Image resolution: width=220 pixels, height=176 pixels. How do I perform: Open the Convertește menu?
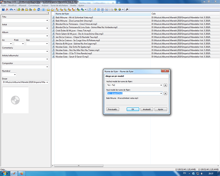pos(34,6)
